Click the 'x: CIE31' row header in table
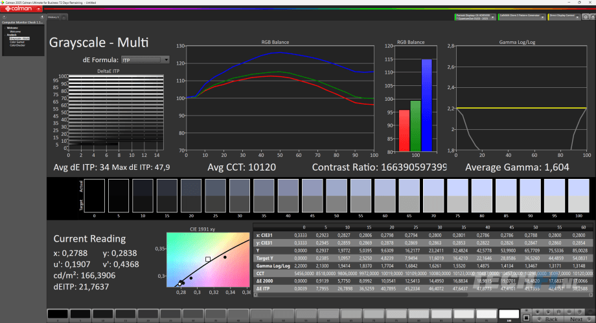596x323 pixels. (264, 235)
